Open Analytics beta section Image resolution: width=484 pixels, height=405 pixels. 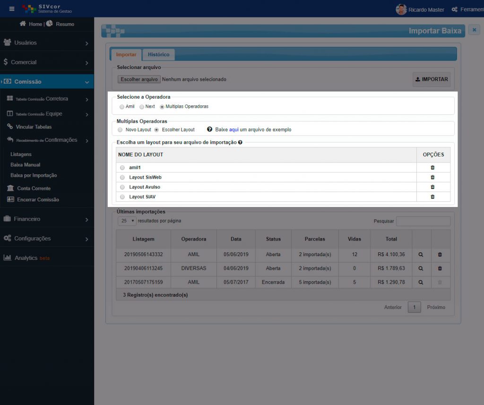click(26, 258)
